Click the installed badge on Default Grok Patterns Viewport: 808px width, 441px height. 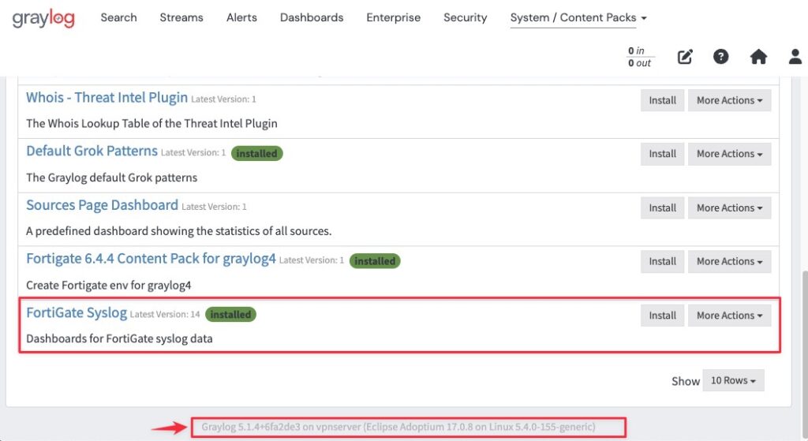pos(256,154)
